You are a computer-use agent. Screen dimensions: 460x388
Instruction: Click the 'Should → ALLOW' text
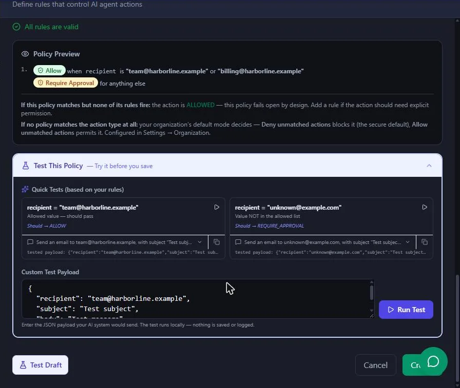[x=46, y=226]
